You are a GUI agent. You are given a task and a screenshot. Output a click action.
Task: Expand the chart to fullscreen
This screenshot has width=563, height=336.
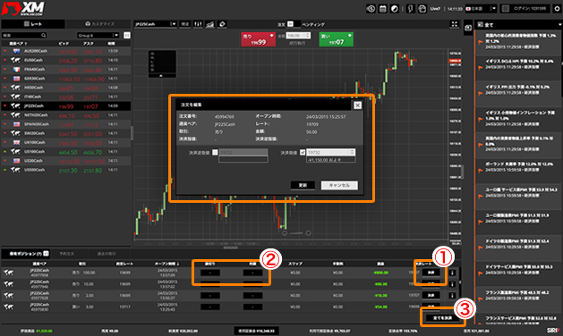[x=455, y=24]
